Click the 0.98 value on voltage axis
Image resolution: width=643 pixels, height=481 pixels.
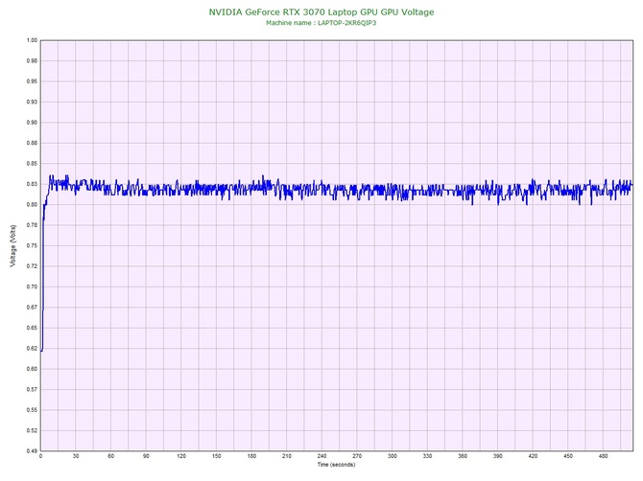[x=32, y=61]
